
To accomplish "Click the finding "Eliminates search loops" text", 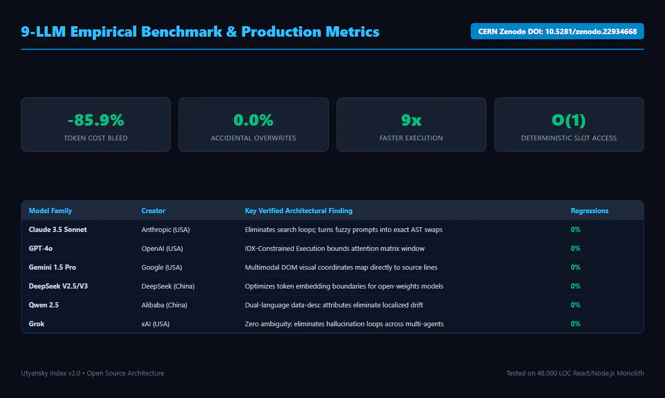I will 343,229.
